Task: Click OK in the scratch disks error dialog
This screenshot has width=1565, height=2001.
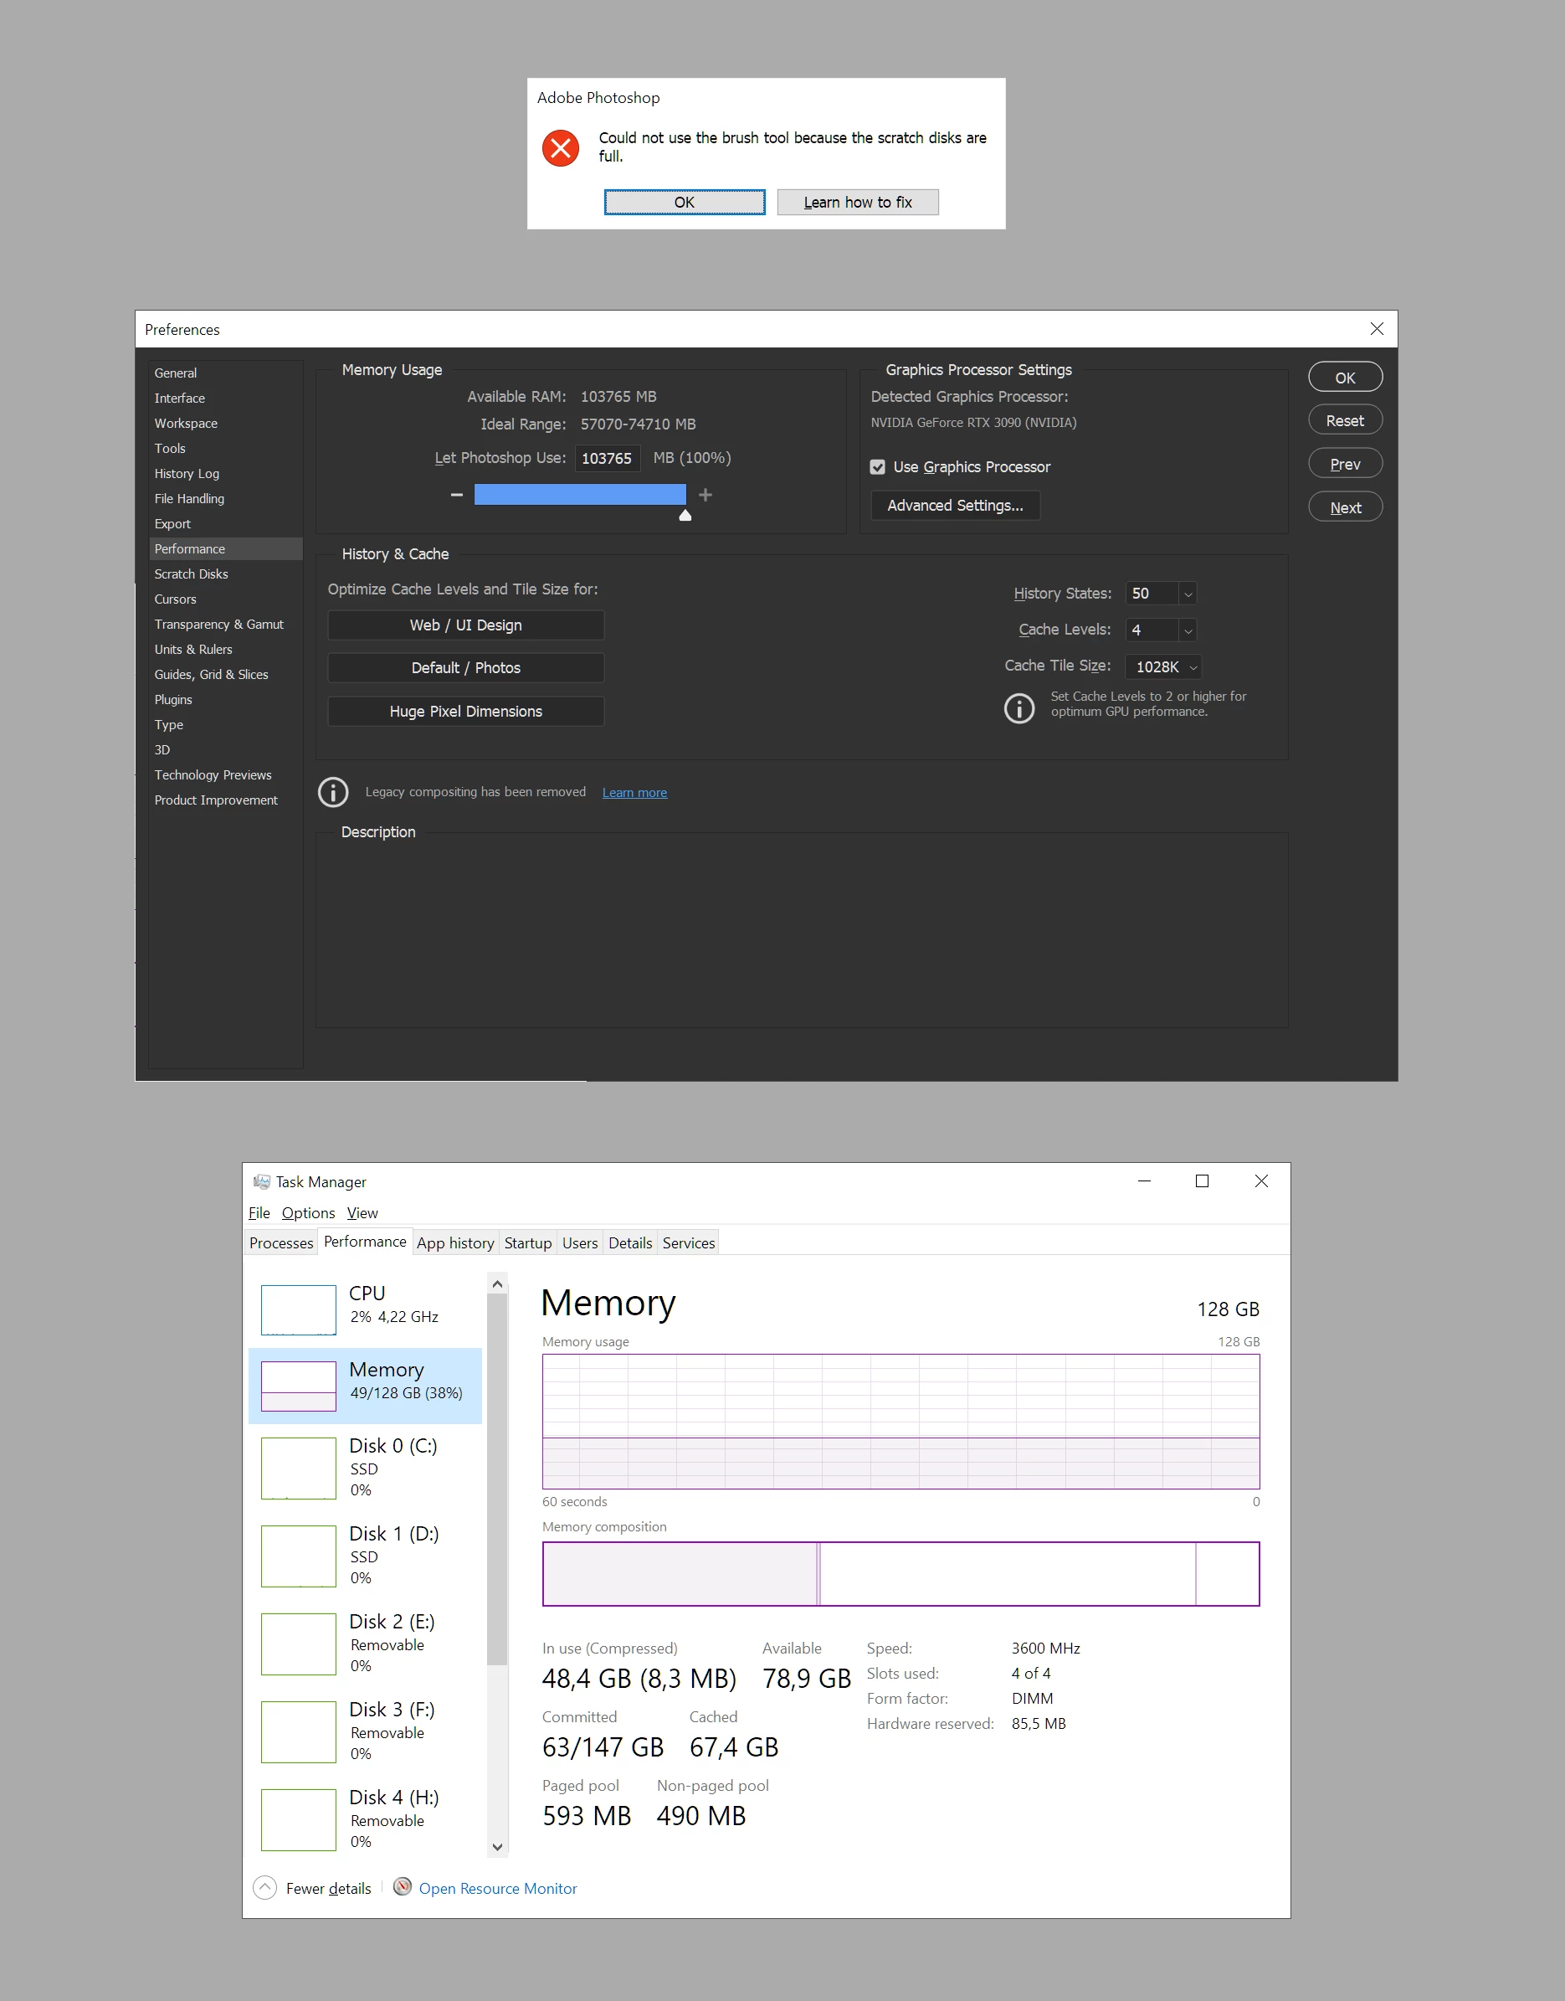Action: 684,202
